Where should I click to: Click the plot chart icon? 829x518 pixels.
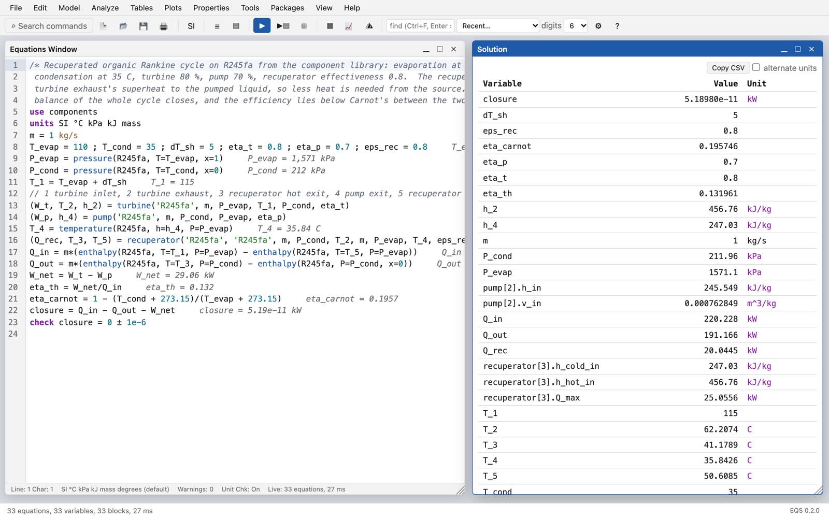click(x=349, y=26)
